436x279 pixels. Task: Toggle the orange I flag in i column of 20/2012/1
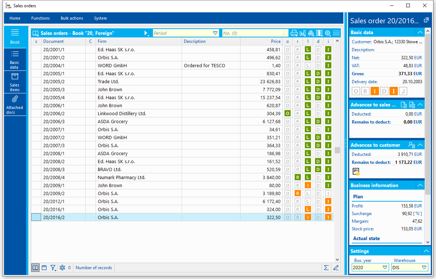pyautogui.click(x=328, y=201)
